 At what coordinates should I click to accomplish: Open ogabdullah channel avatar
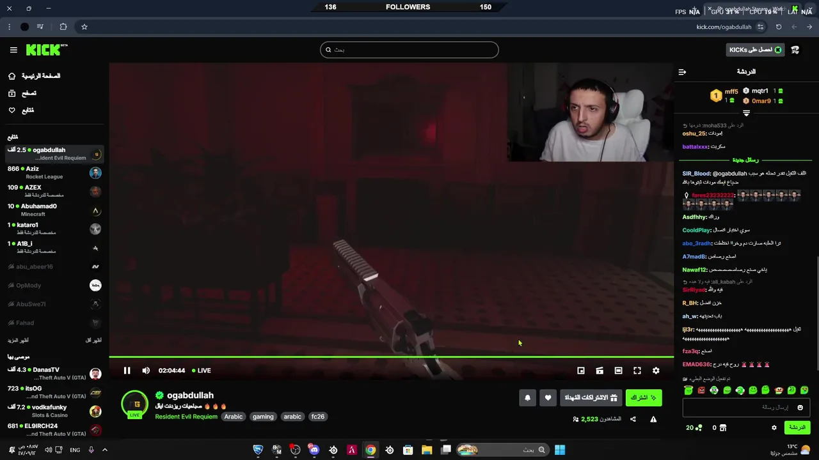pyautogui.click(x=135, y=404)
